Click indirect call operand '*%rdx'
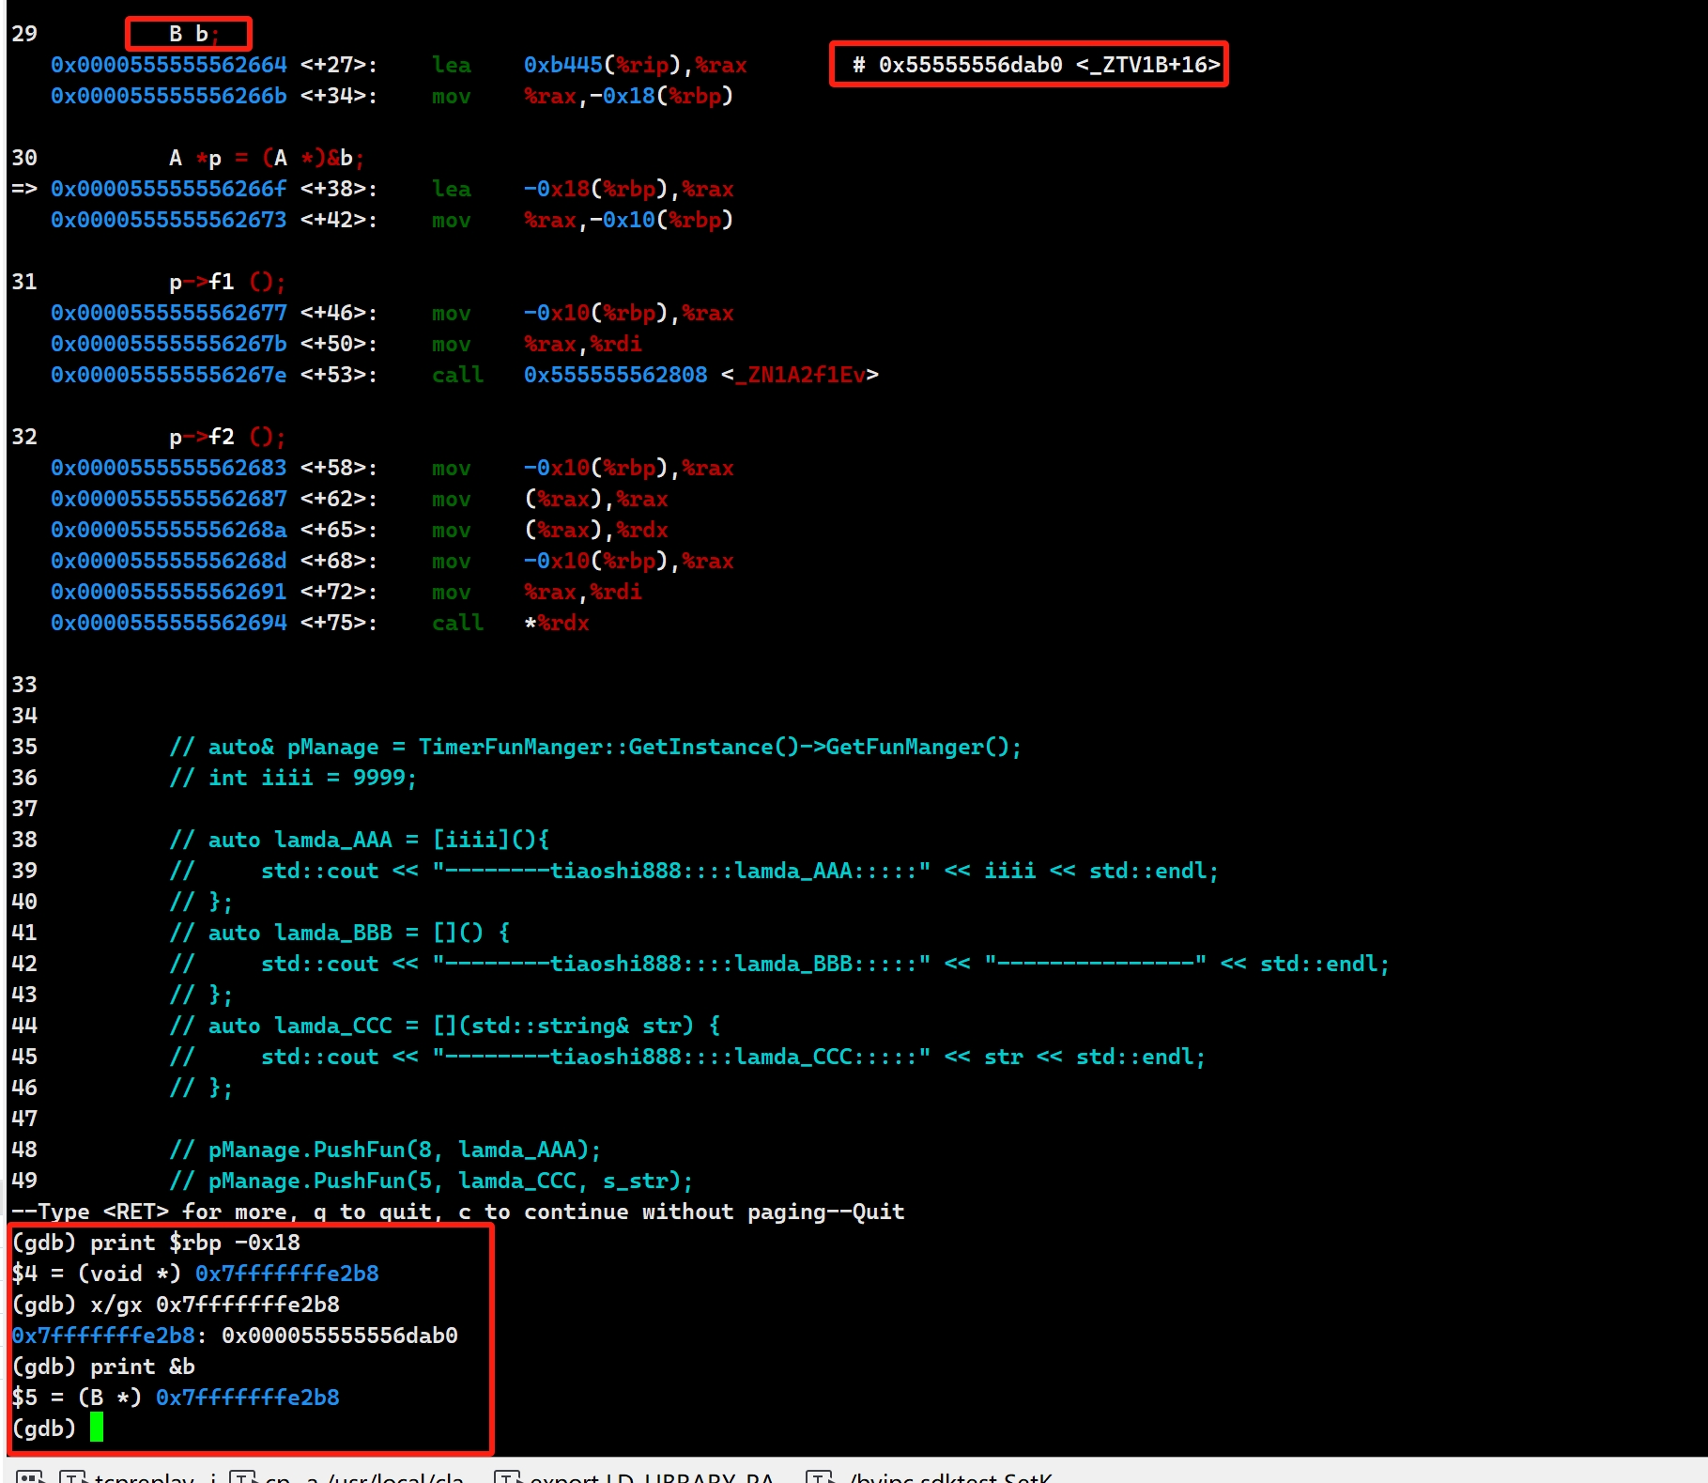Image resolution: width=1708 pixels, height=1483 pixels. (556, 623)
